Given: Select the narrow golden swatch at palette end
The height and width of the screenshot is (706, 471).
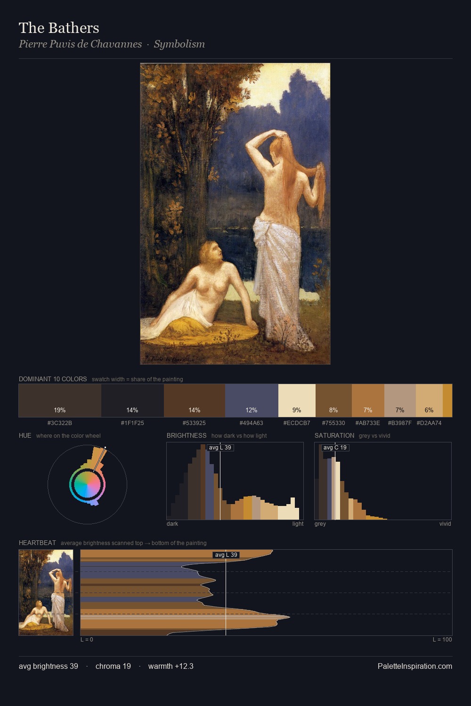Looking at the screenshot, I should tap(447, 401).
